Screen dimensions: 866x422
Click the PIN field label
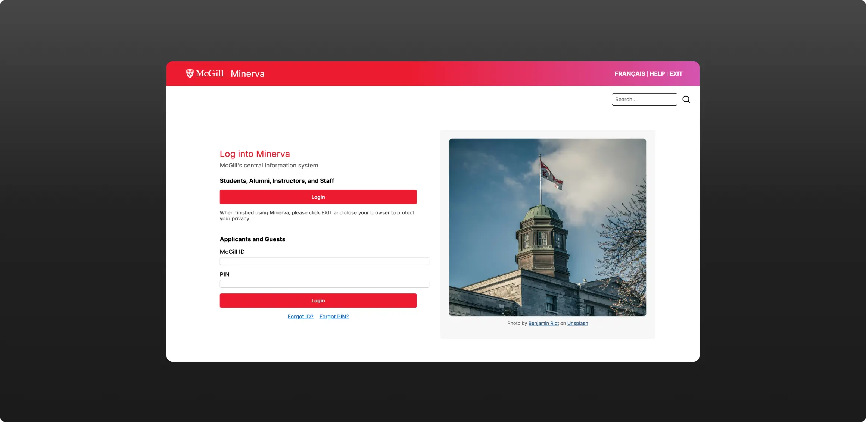point(224,274)
